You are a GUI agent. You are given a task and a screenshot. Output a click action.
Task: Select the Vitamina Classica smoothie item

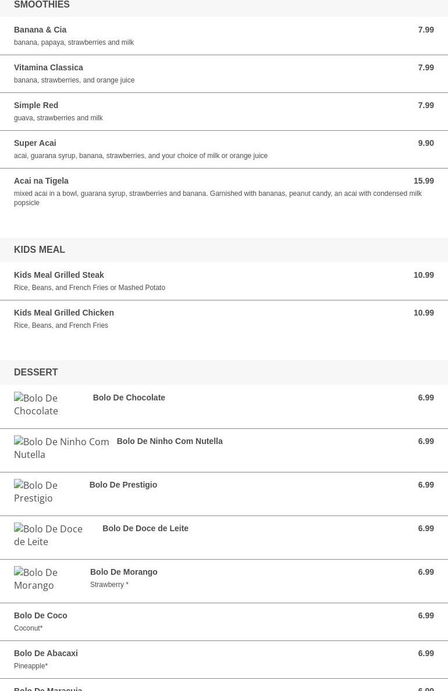tap(224, 74)
